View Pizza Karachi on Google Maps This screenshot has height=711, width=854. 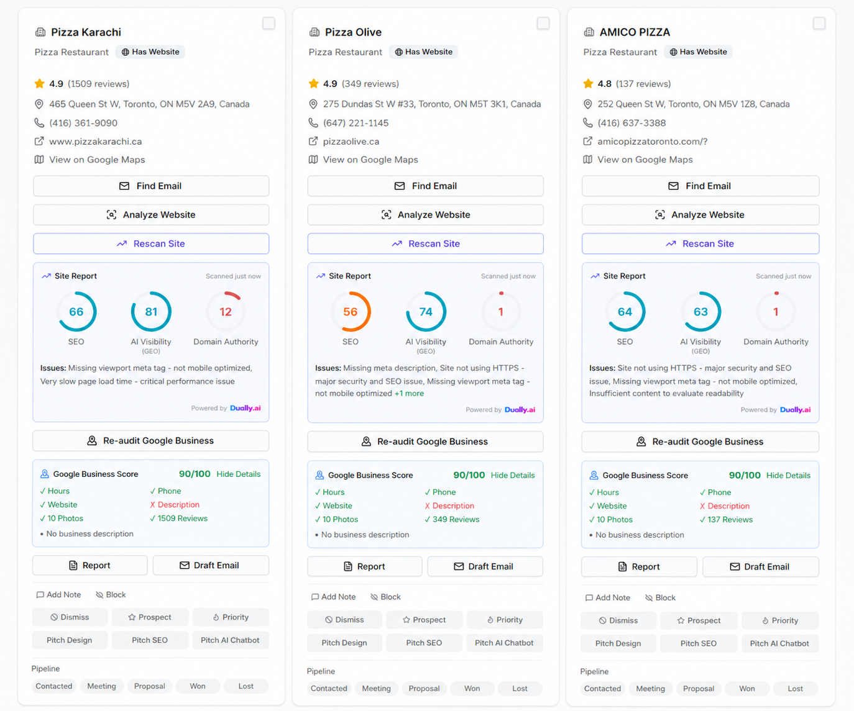coord(97,160)
